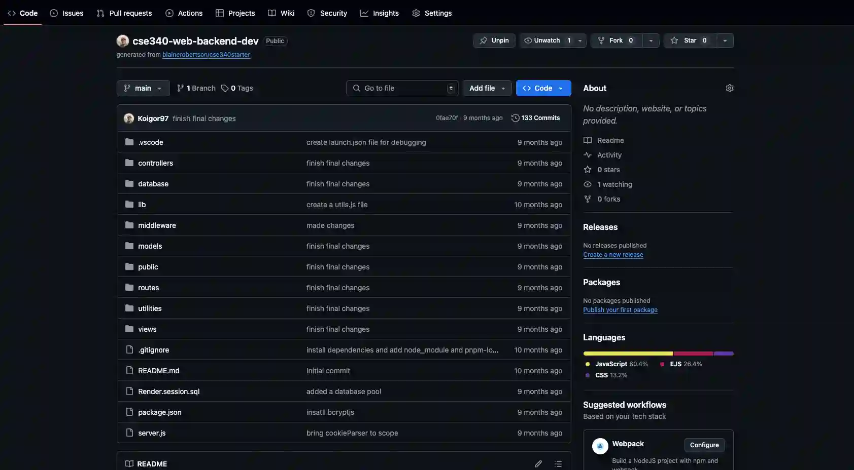Expand the Fork options dropdown arrow
854x470 pixels.
click(x=651, y=41)
